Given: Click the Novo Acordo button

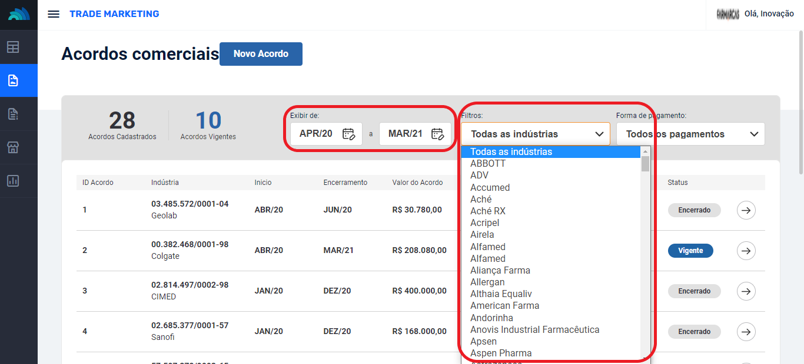Looking at the screenshot, I should (261, 54).
